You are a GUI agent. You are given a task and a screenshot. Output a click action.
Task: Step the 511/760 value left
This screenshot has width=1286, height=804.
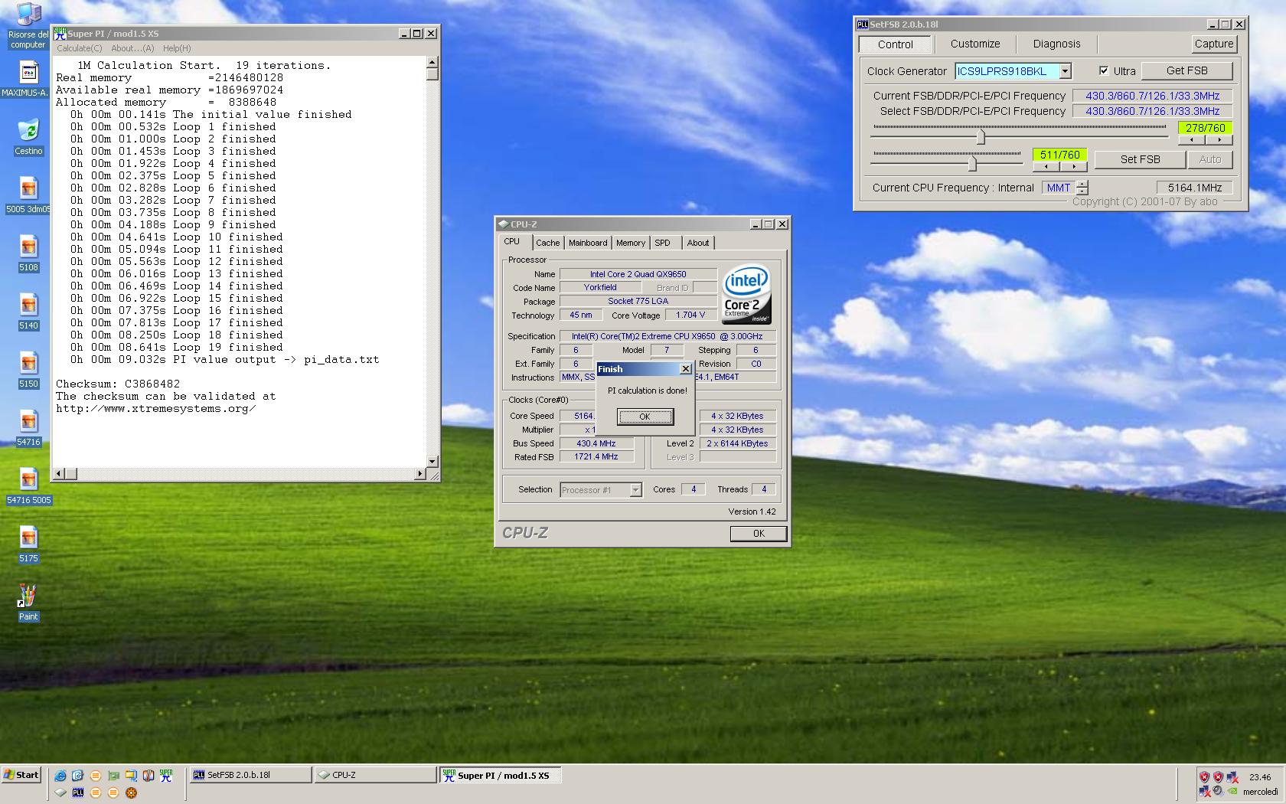[x=1046, y=166]
